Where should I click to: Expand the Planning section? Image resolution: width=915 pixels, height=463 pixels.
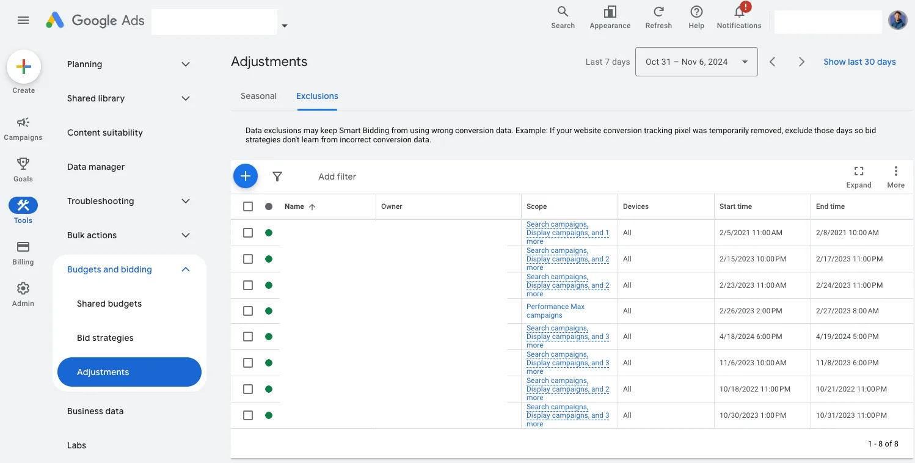(128, 64)
